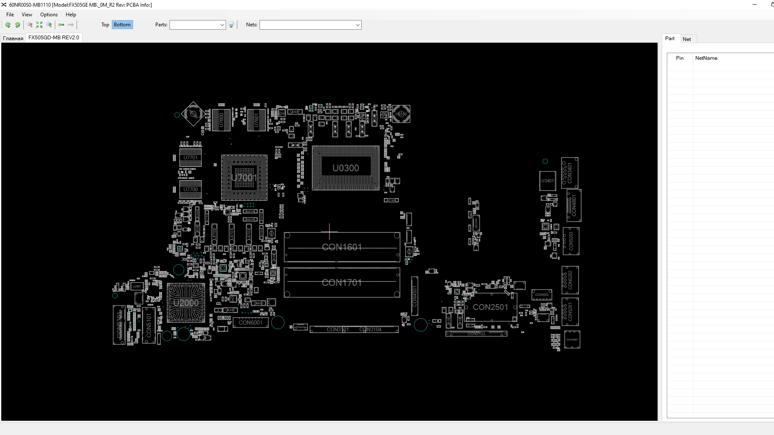Switch to the Part panel tab
The height and width of the screenshot is (435, 774).
[x=670, y=38]
